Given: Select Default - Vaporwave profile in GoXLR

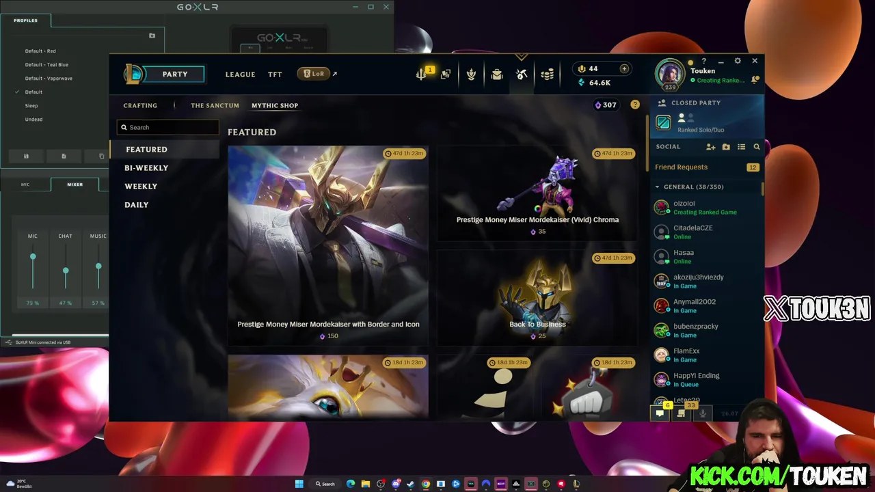Looking at the screenshot, I should point(49,78).
